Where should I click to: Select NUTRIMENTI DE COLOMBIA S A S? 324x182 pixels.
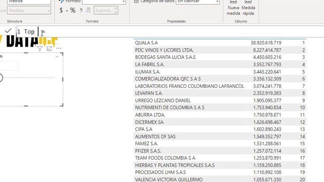pos(220,108)
